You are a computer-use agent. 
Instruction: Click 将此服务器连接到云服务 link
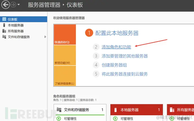click(125, 74)
